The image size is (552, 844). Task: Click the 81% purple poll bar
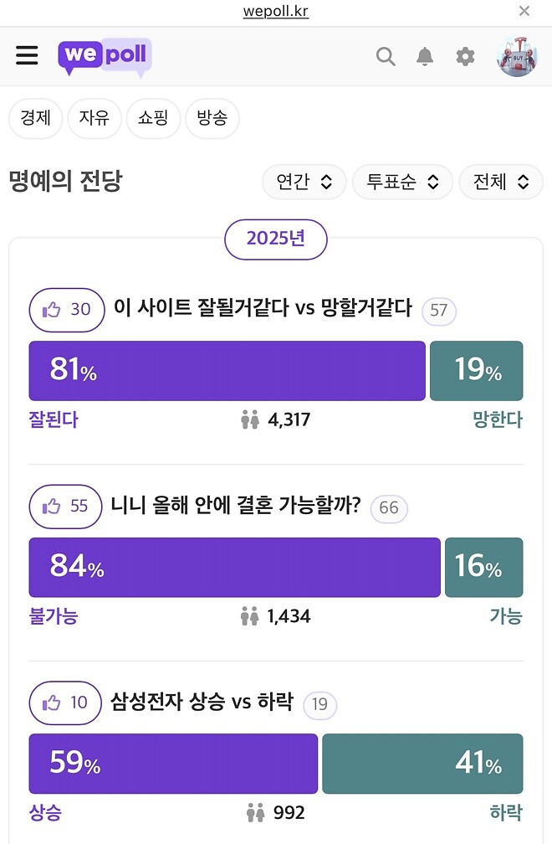(x=227, y=370)
